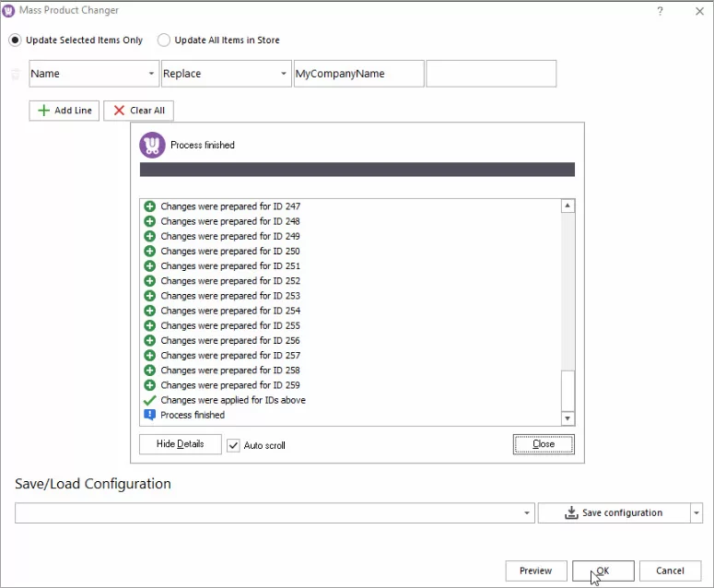
Task: Select Update Selected Items Only option
Action: pyautogui.click(x=16, y=41)
